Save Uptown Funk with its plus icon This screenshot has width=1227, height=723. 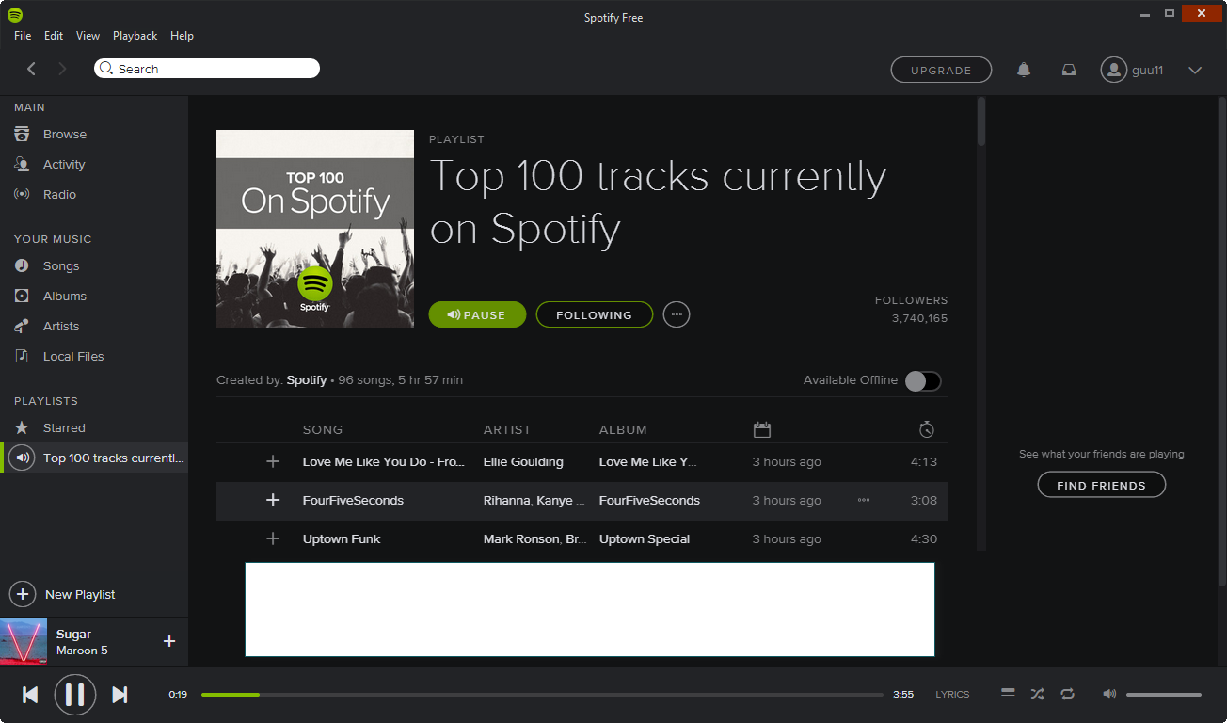coord(273,538)
